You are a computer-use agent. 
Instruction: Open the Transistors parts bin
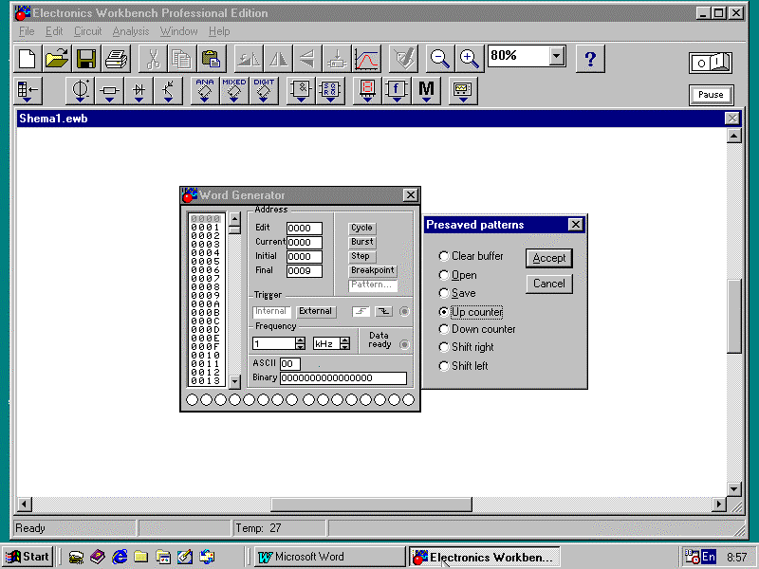click(x=168, y=90)
